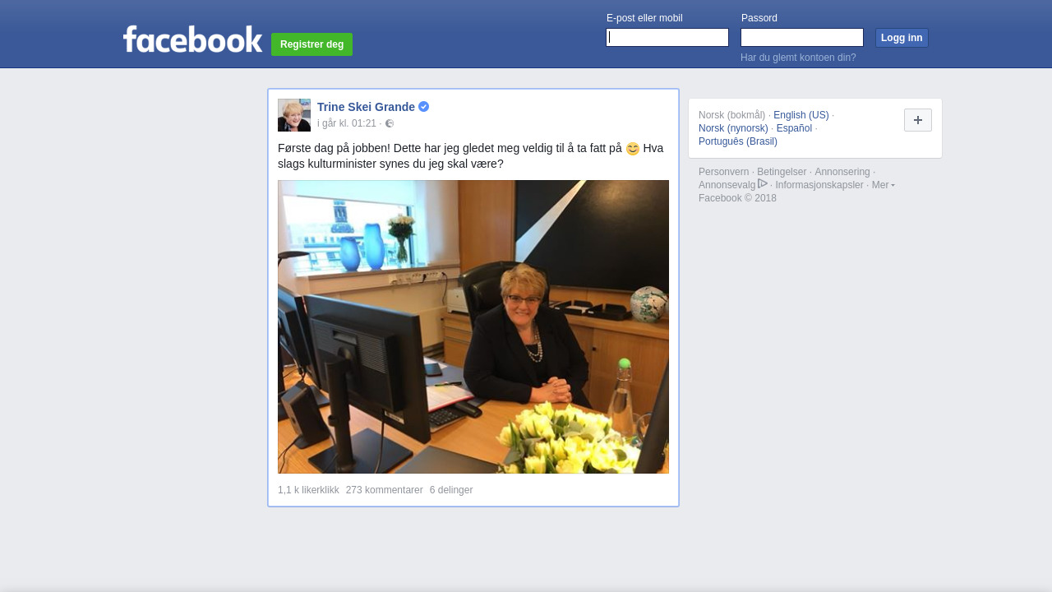1052x592 pixels.
Task: Click the smiley emoji in post text
Action: pyautogui.click(x=633, y=149)
